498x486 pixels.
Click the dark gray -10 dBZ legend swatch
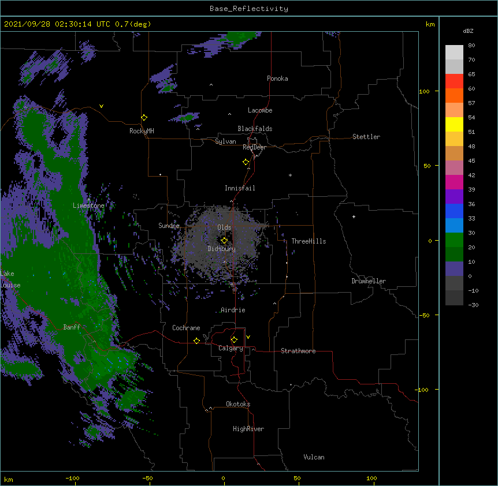(454, 298)
